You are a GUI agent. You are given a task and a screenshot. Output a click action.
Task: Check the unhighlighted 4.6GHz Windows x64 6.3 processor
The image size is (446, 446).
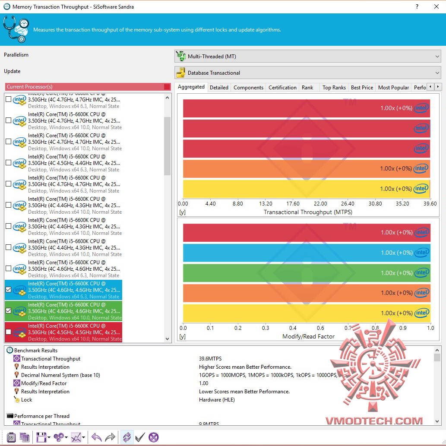[9, 269]
